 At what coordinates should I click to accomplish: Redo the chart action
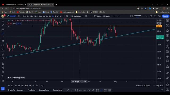pos(118,16)
